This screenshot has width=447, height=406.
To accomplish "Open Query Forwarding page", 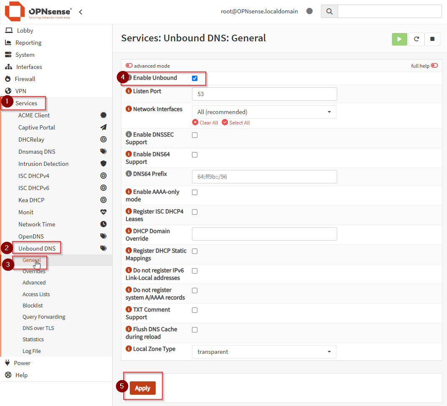I will click(x=44, y=317).
